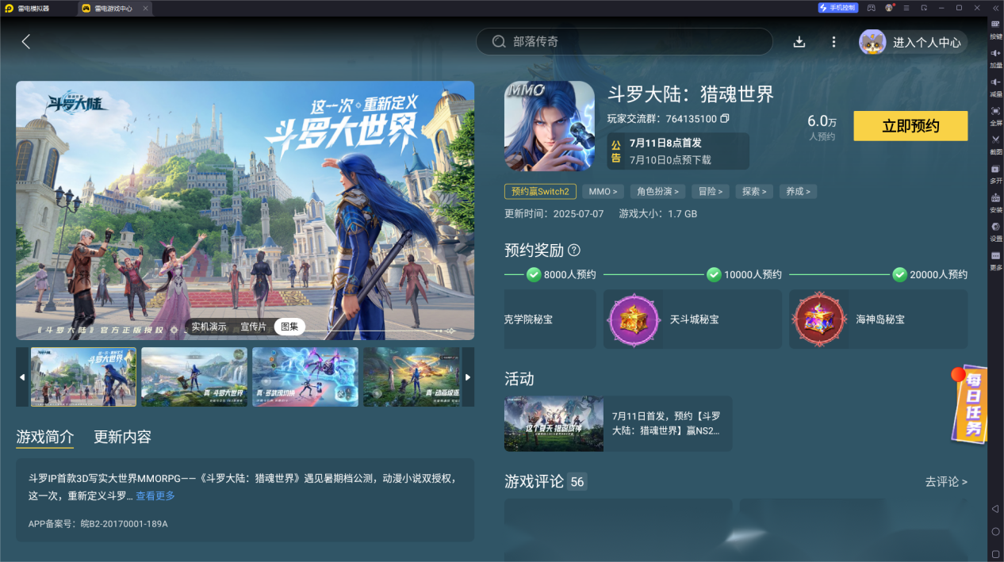Screen dimensions: 1004x562
Task: Open the 更多 more tools icon
Action: click(996, 260)
